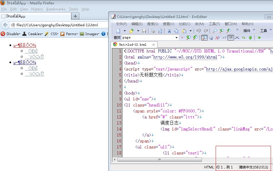Click the first red top-level link in page

(x=25, y=45)
